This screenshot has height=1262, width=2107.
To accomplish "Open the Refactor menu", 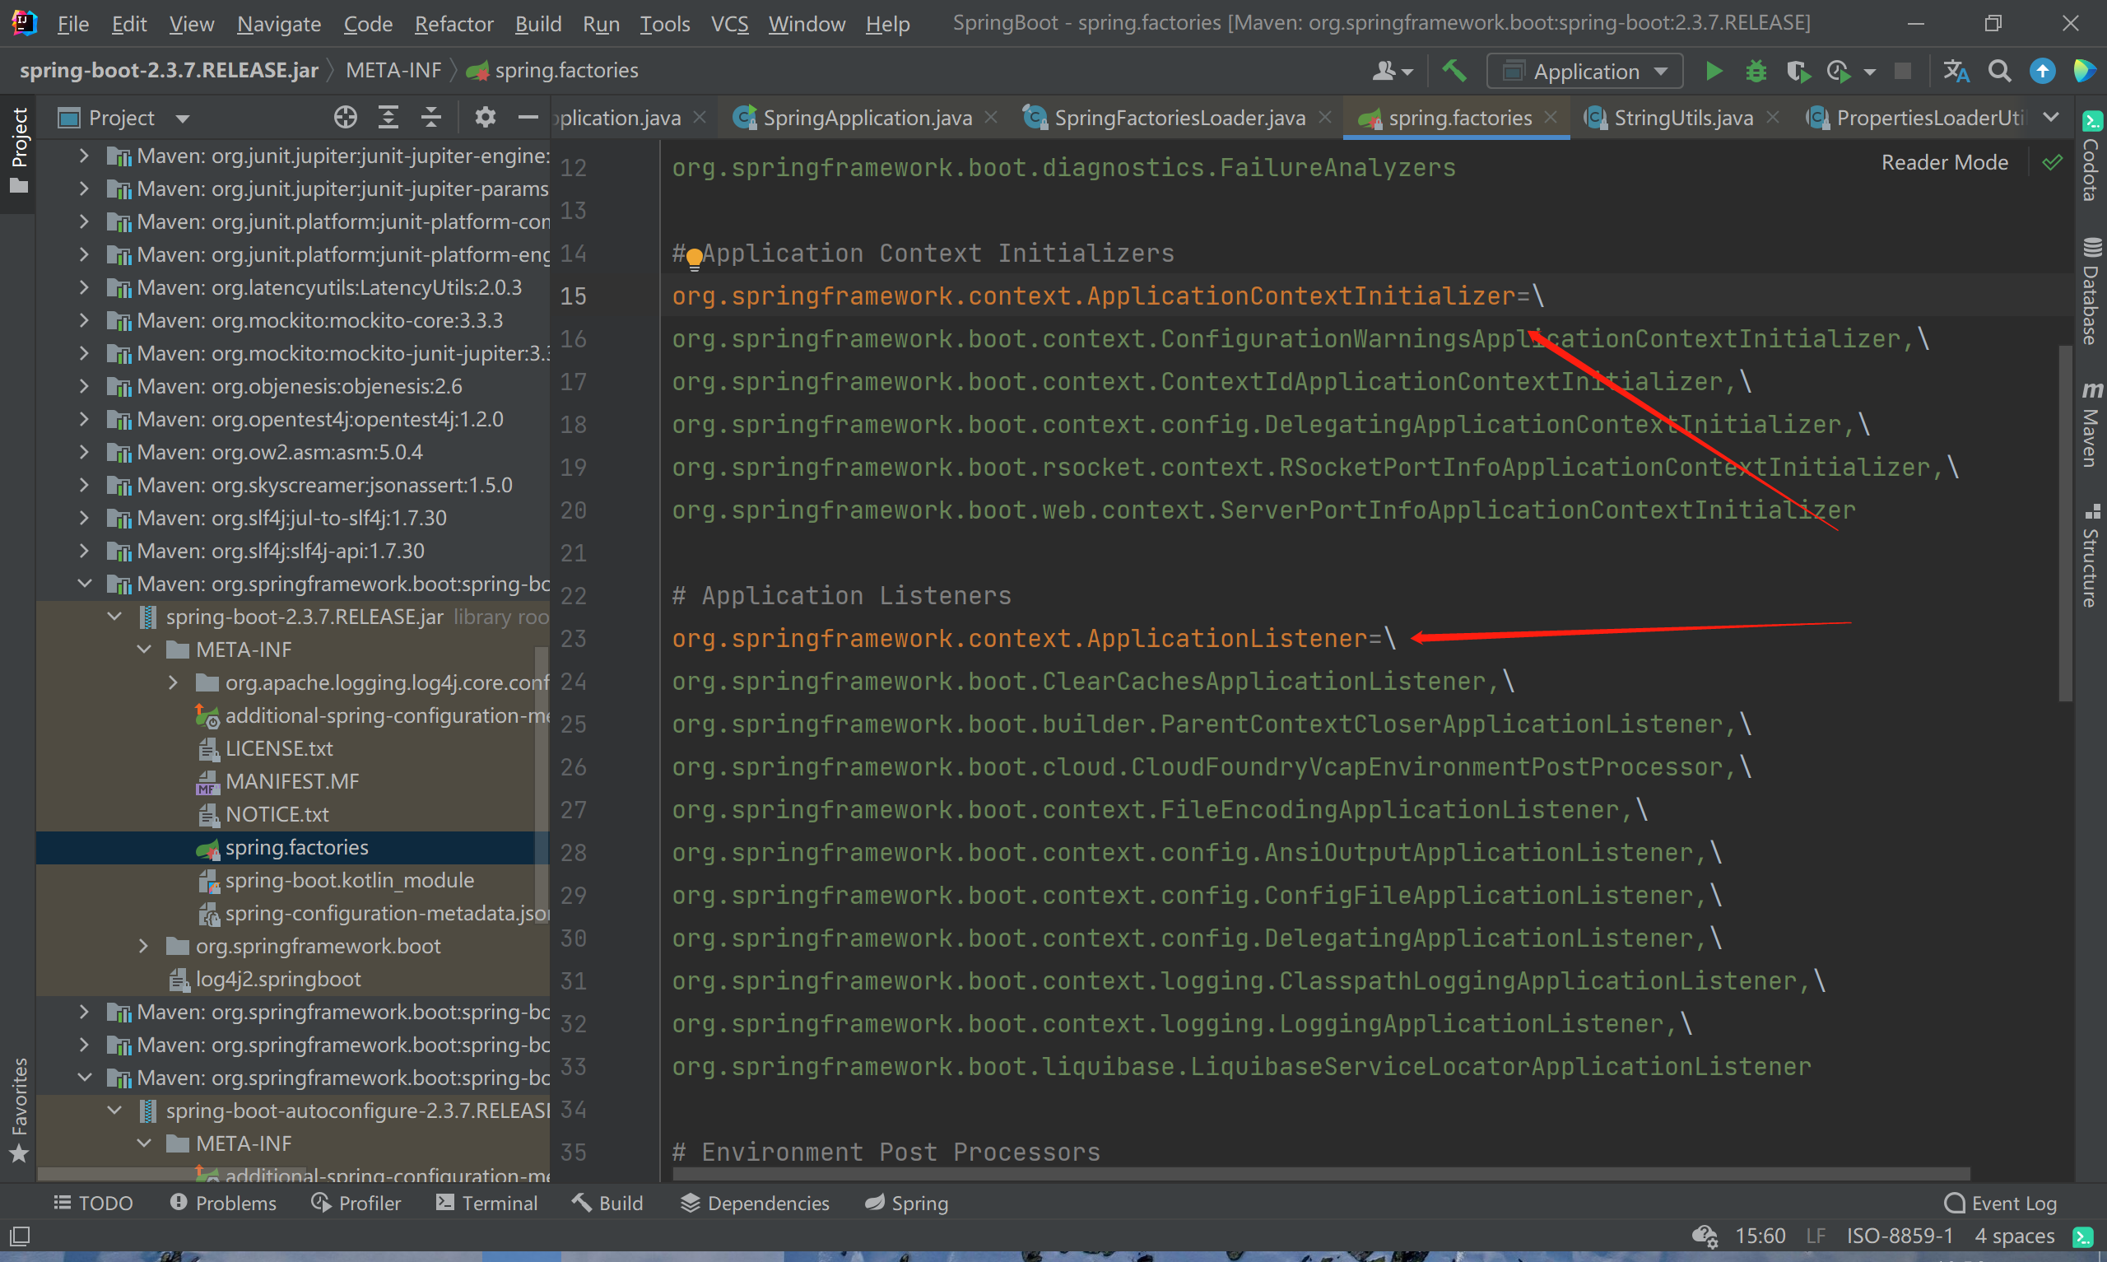I will (453, 24).
